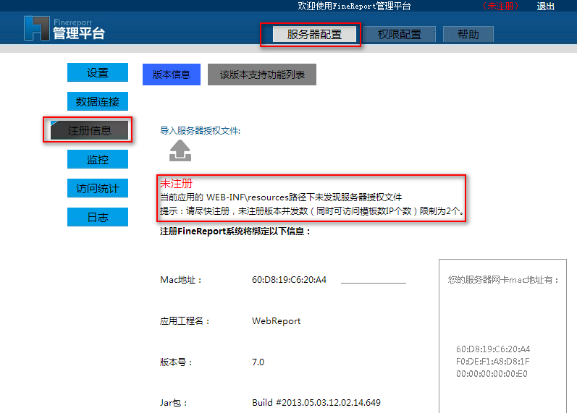
Task: Click the upload license file icon
Action: (x=180, y=150)
